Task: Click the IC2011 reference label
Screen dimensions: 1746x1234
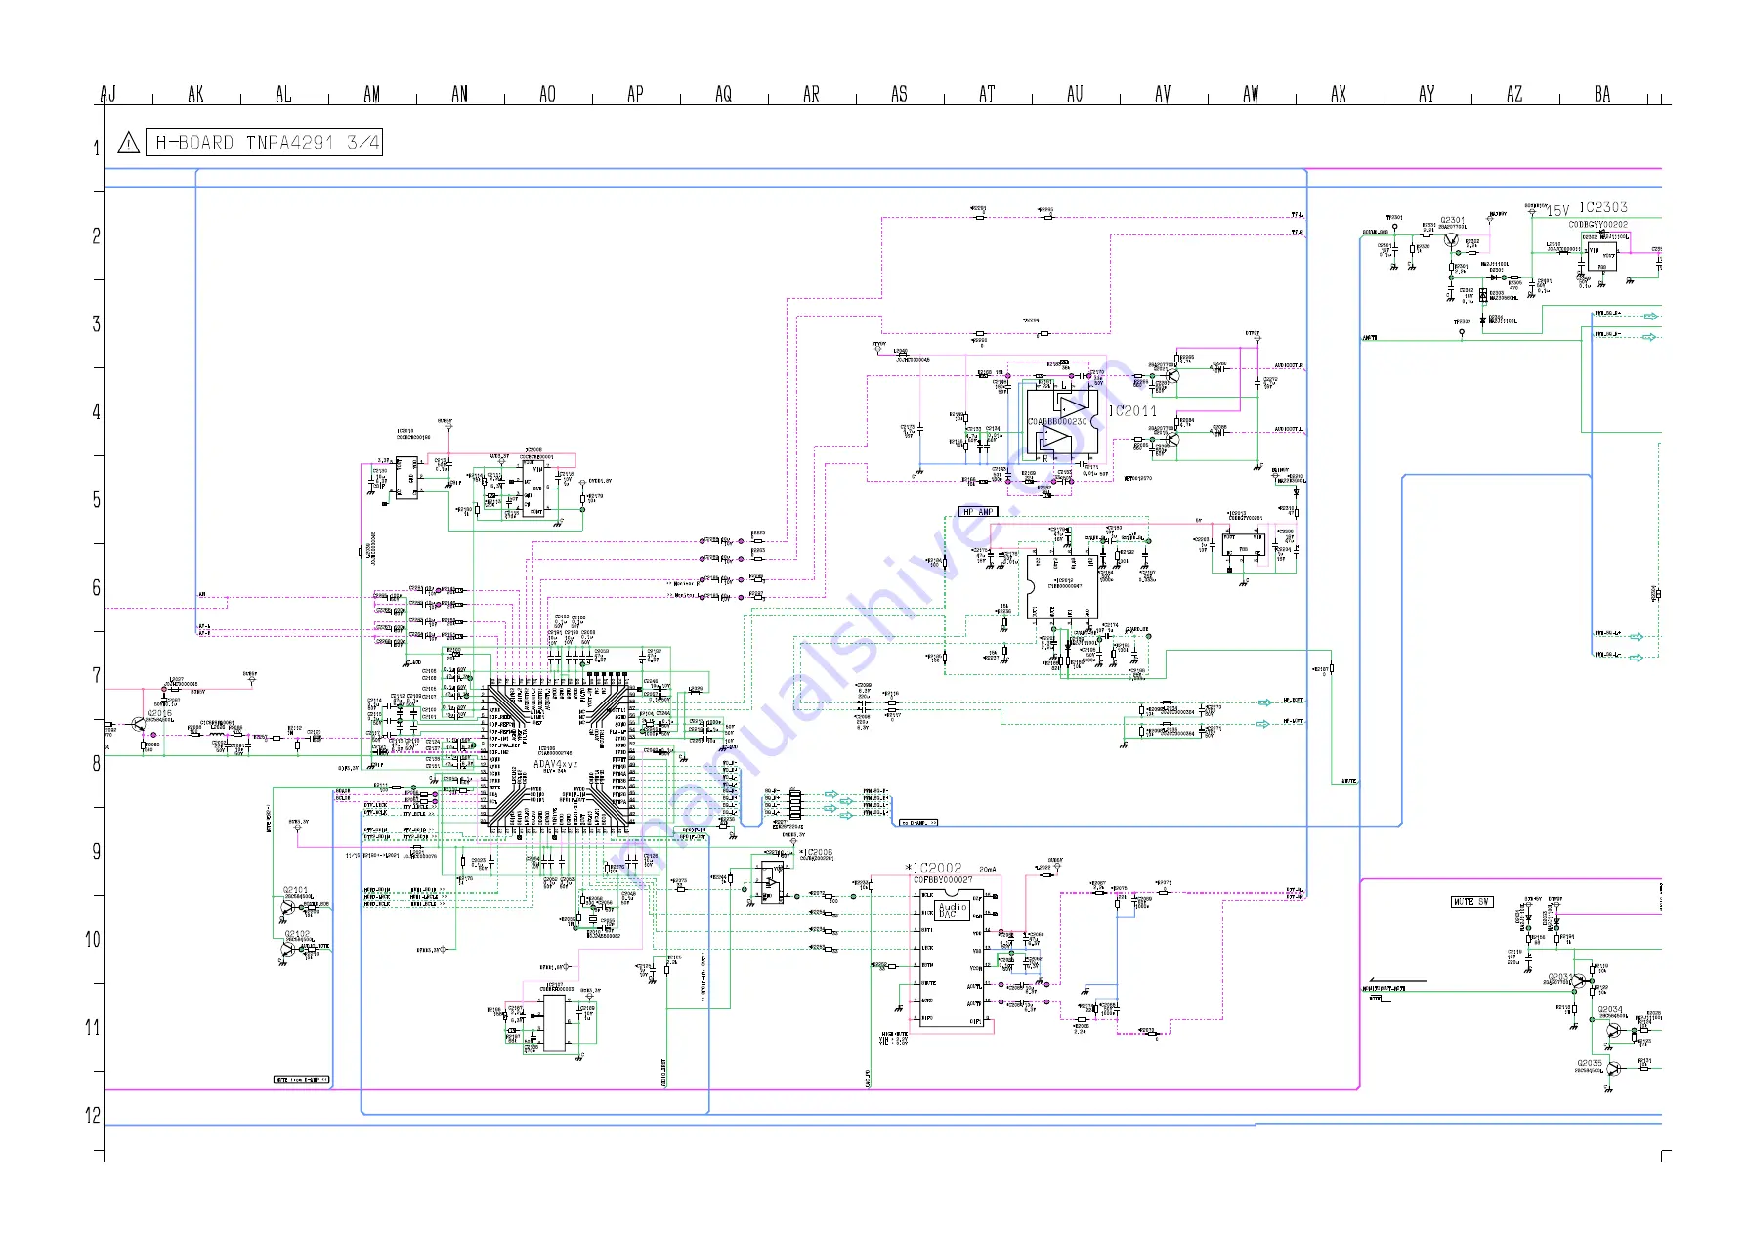Action: (x=1132, y=411)
